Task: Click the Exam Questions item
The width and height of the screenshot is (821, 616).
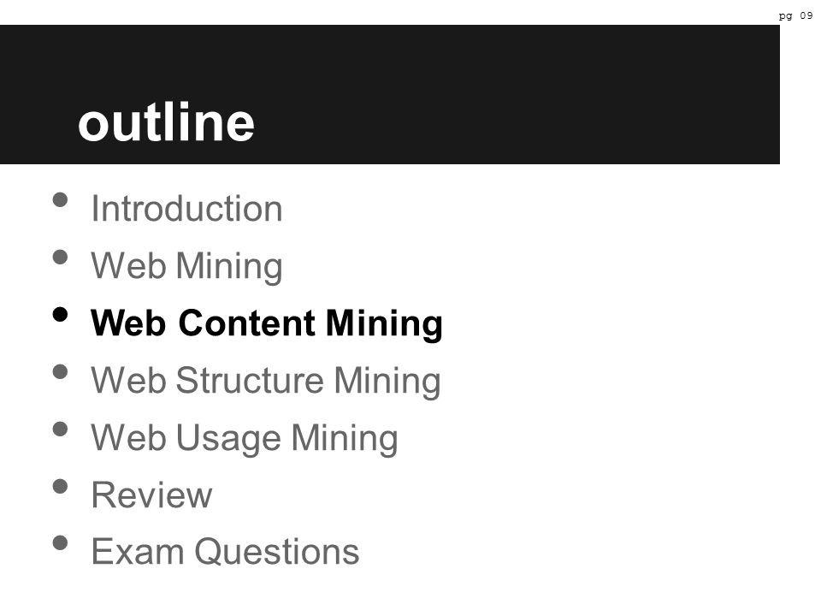Action: (225, 552)
